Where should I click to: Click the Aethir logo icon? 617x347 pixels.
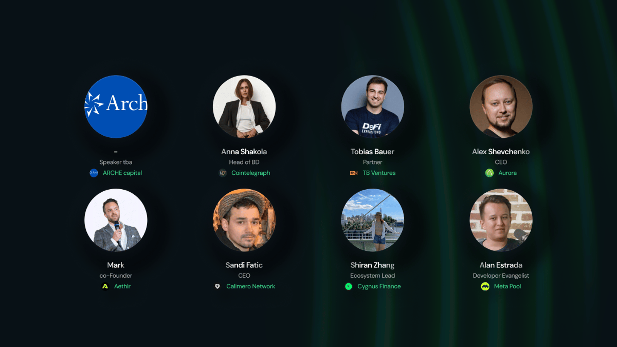point(105,286)
